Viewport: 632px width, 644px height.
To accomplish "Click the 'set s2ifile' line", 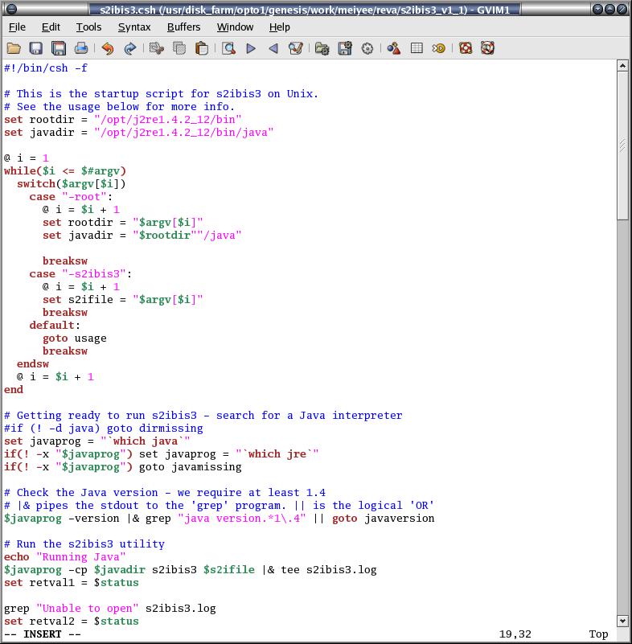I will tap(123, 299).
